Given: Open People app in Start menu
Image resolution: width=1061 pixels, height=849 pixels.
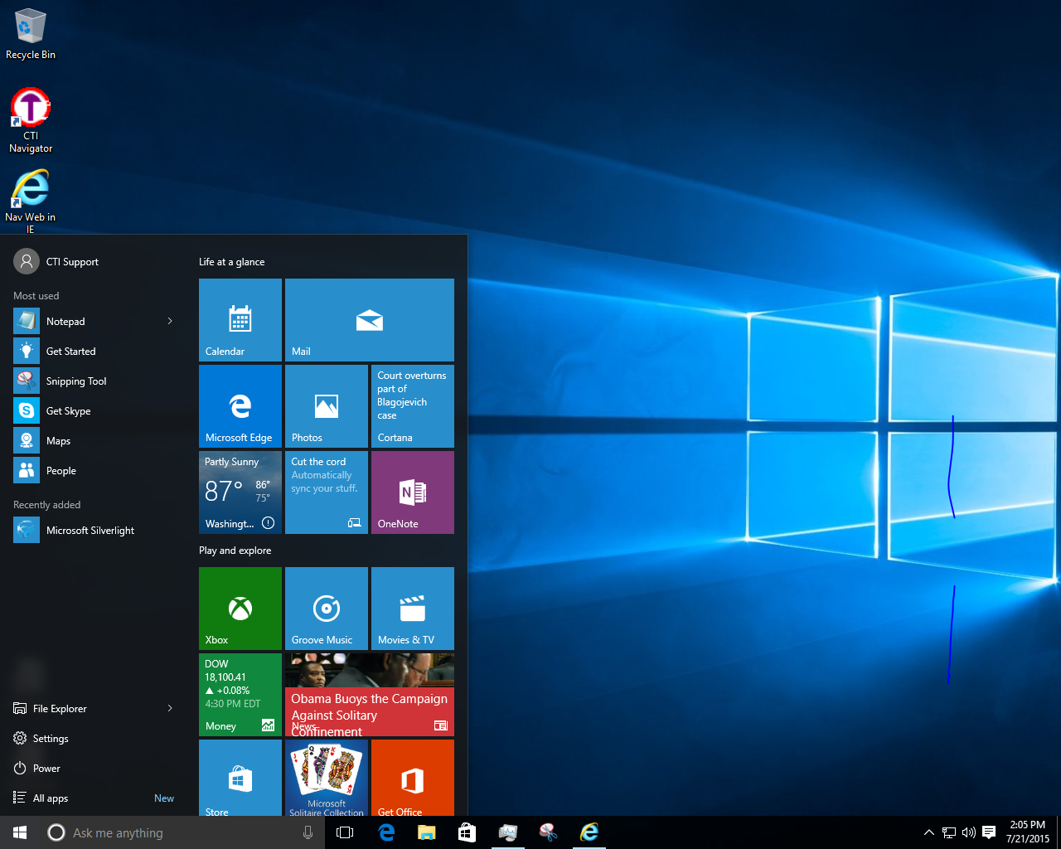Looking at the screenshot, I should click(94, 470).
